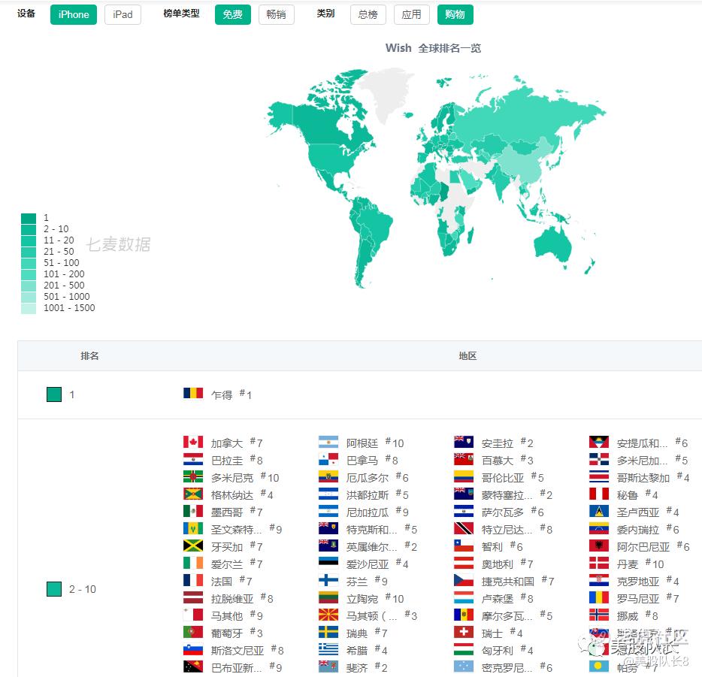Select the 购物 category

(x=455, y=15)
